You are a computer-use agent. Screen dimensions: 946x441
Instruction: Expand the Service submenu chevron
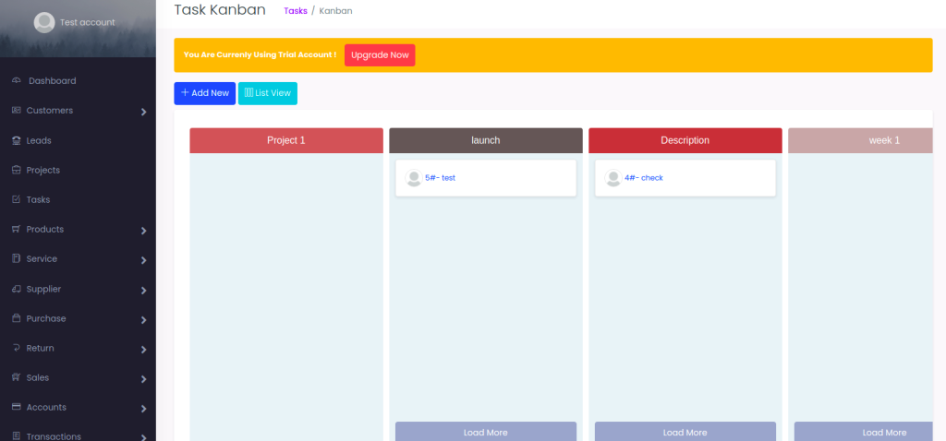tap(143, 261)
